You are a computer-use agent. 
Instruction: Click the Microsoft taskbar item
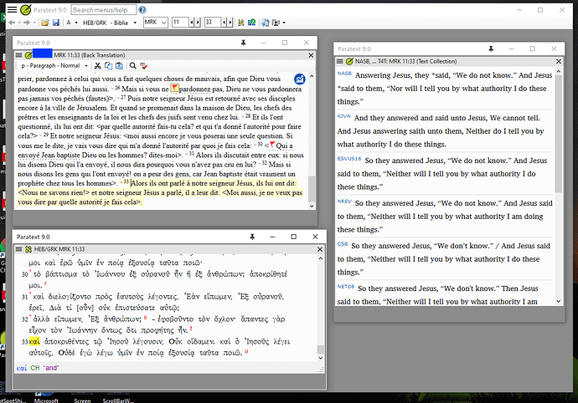[46, 400]
